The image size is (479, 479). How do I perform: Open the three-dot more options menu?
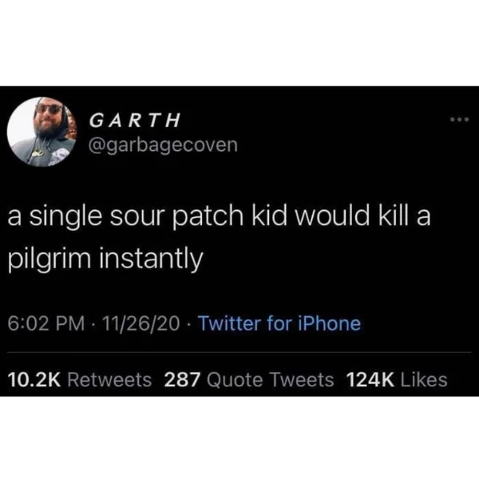459,120
